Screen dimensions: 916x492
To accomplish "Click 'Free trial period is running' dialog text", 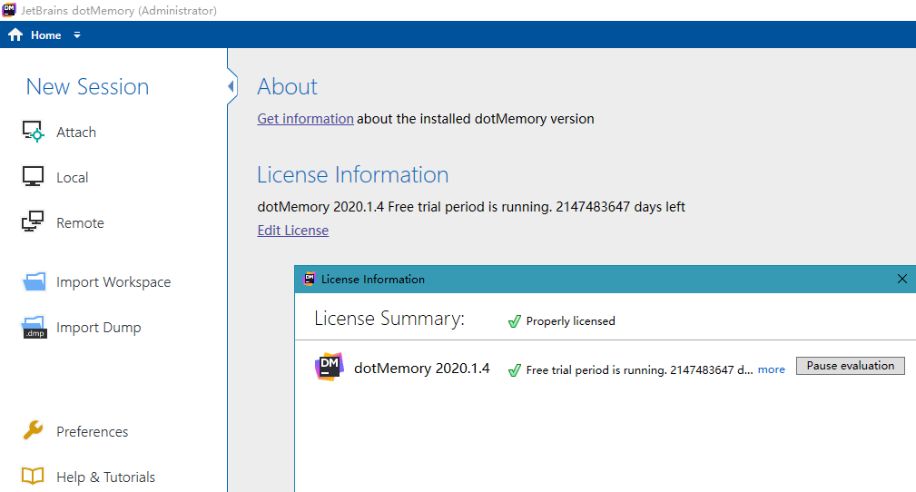I will click(639, 369).
